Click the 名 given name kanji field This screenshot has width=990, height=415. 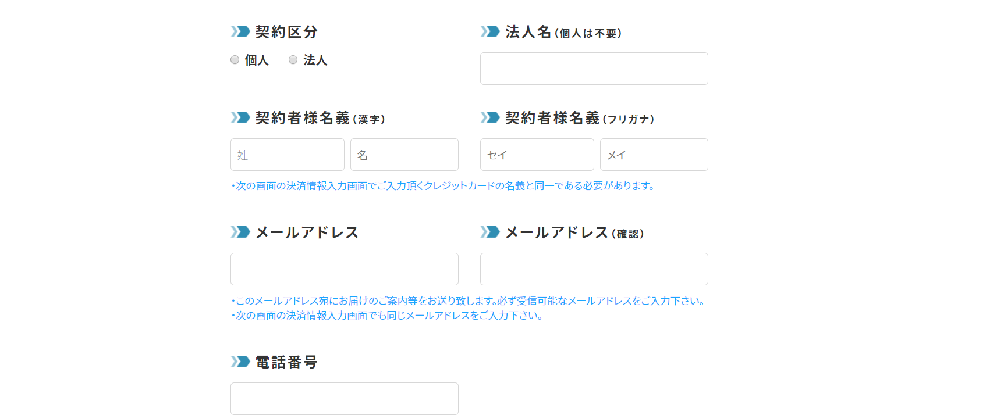404,155
